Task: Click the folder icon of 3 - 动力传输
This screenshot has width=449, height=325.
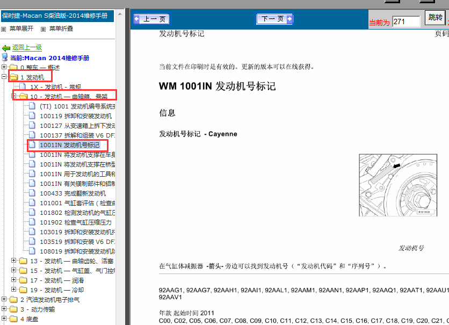Action: [x=13, y=309]
